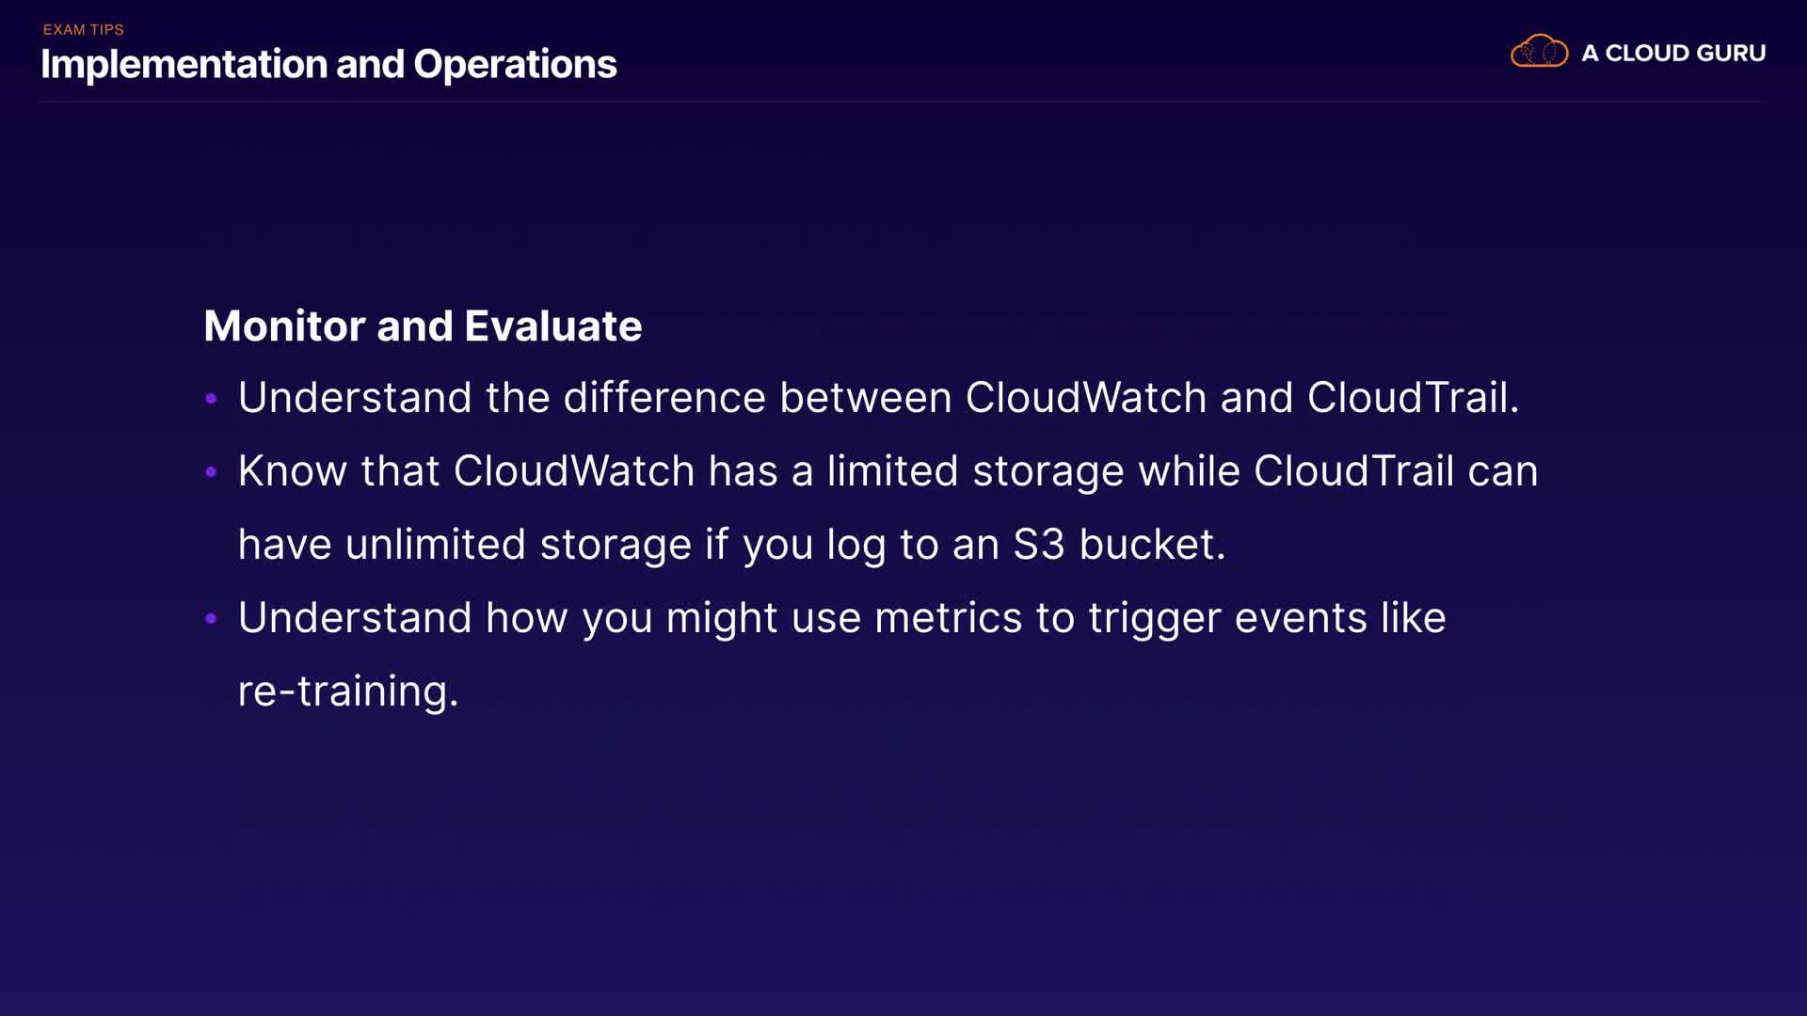
Task: Click the first purple bullet point dot
Action: (x=212, y=399)
